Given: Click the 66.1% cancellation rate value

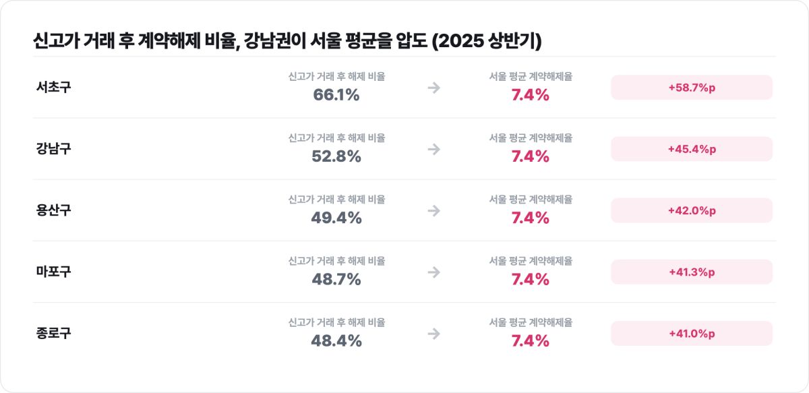Looking at the screenshot, I should pyautogui.click(x=336, y=95).
